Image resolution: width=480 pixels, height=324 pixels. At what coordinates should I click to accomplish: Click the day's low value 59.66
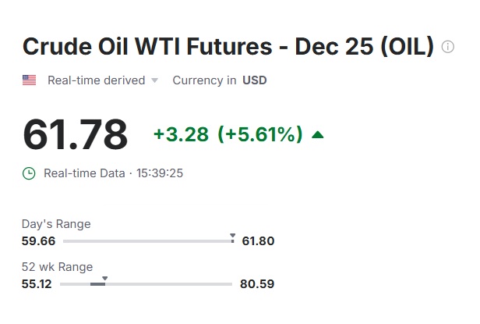[38, 240]
